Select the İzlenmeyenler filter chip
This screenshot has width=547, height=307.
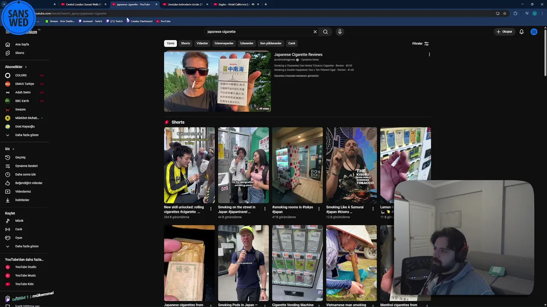pos(224,43)
